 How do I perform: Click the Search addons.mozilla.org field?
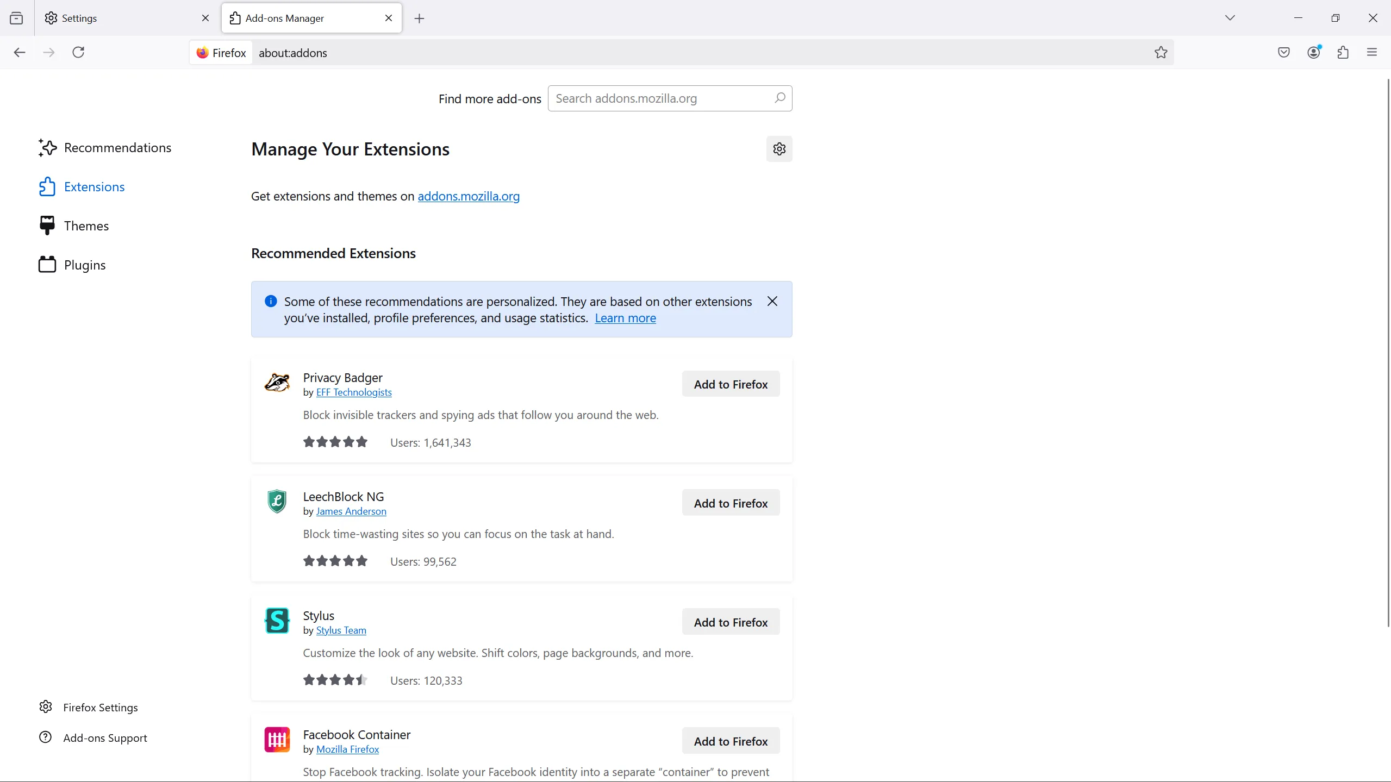[670, 98]
